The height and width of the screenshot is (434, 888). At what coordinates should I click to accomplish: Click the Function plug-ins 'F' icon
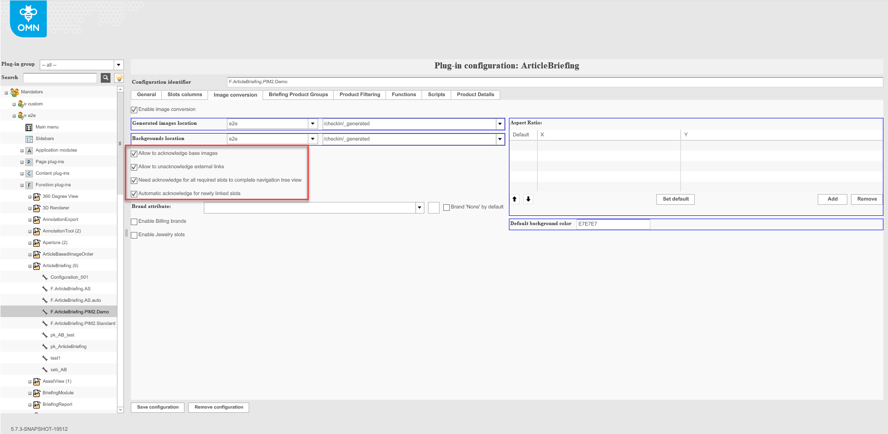point(29,184)
